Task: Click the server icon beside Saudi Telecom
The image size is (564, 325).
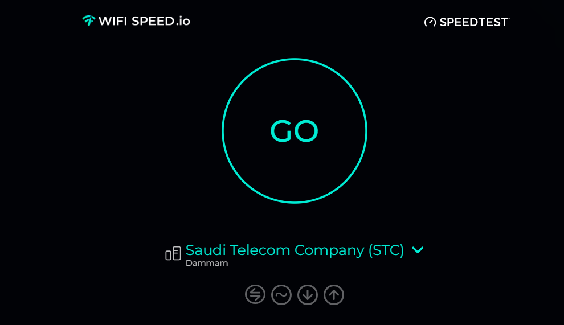Action: click(x=173, y=254)
